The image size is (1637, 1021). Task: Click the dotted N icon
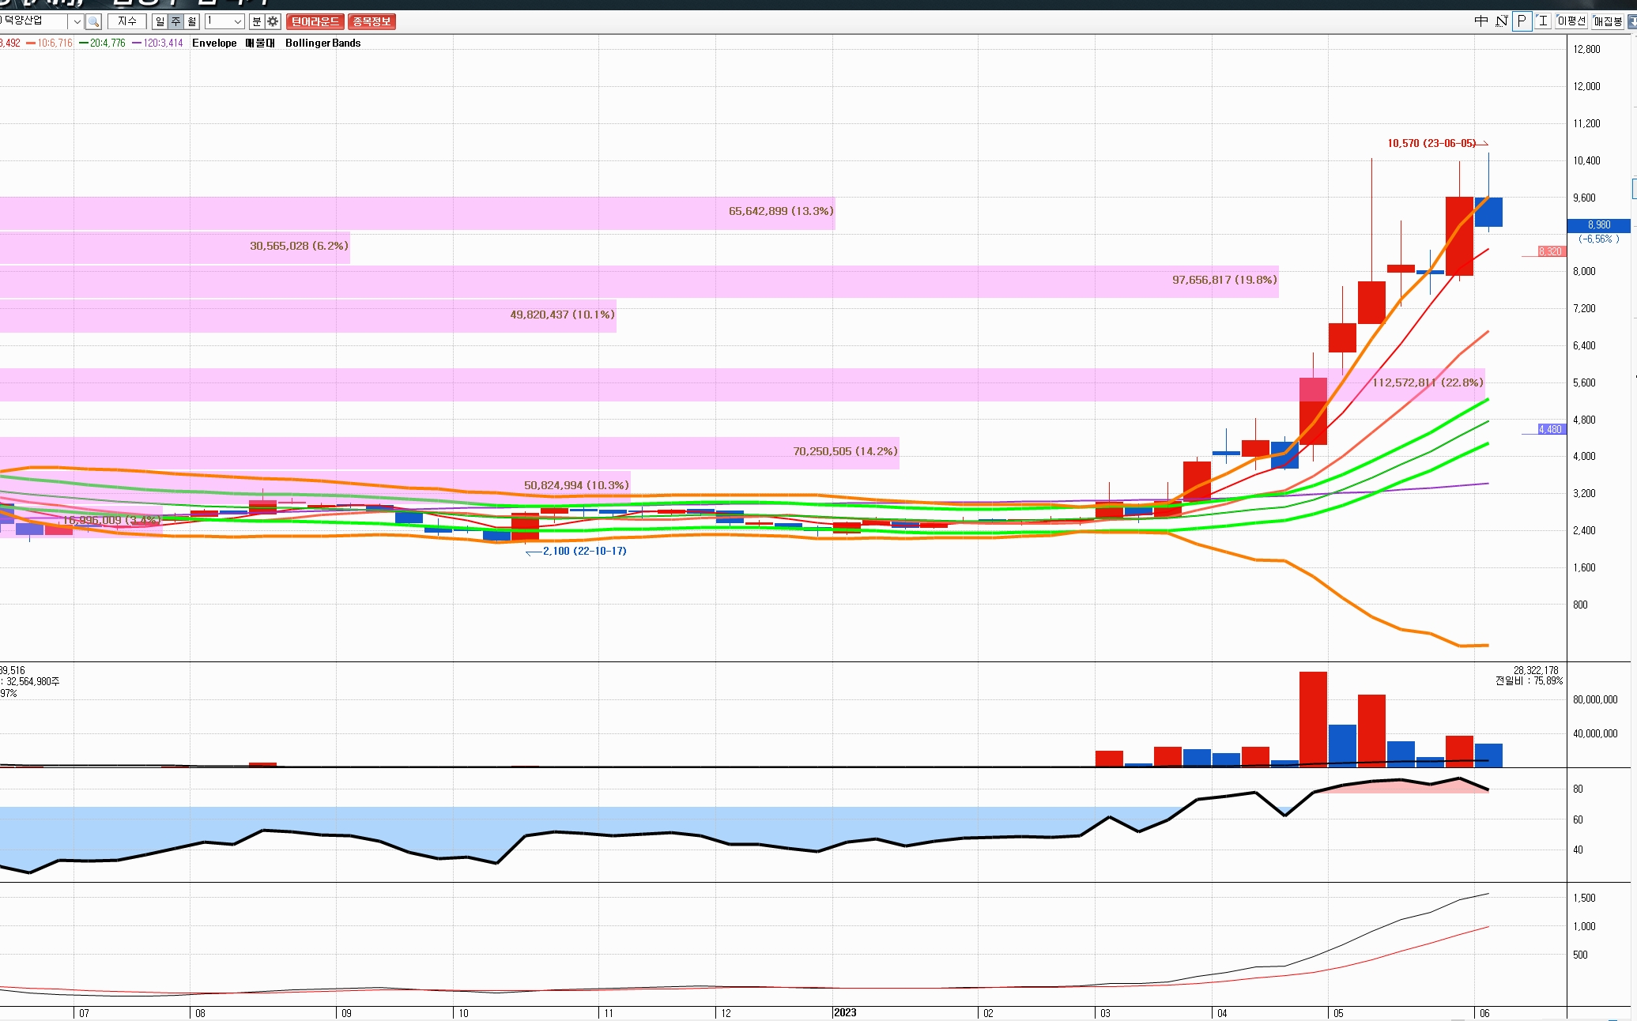pos(1501,21)
